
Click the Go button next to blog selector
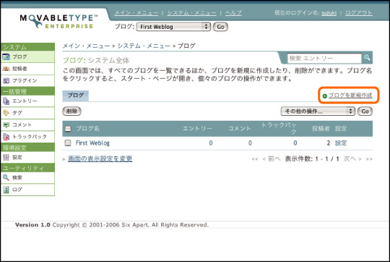click(x=220, y=27)
